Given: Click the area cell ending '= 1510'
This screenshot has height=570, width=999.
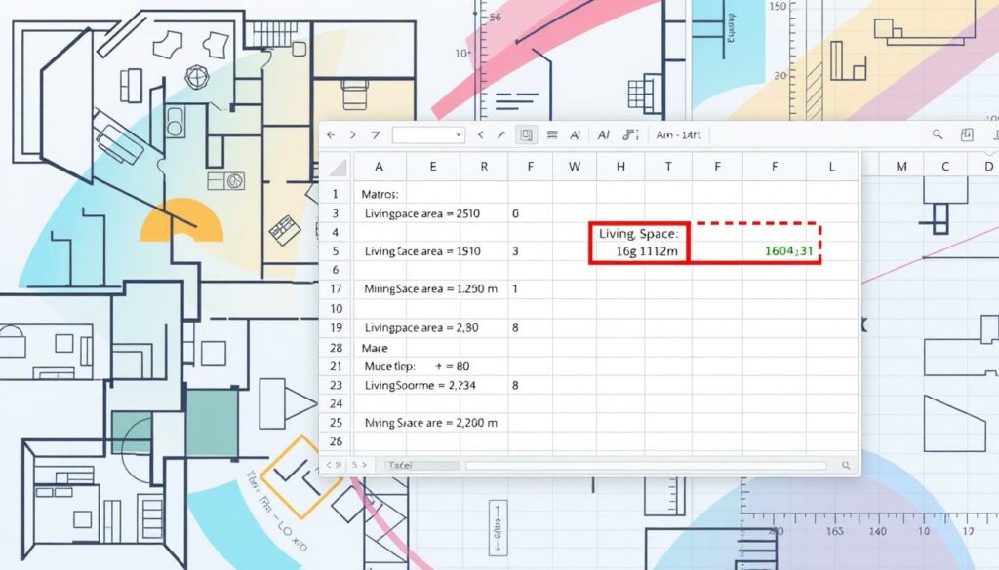Looking at the screenshot, I should point(422,251).
